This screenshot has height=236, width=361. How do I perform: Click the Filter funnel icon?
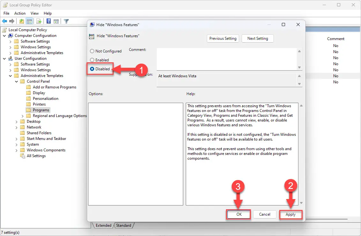(x=66, y=21)
